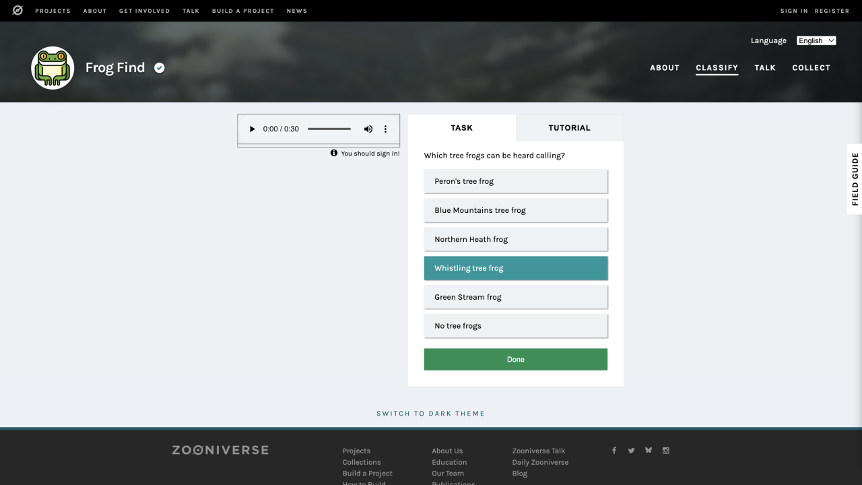Click Switch to Dark Theme
Screen dimensions: 862x485
point(431,414)
